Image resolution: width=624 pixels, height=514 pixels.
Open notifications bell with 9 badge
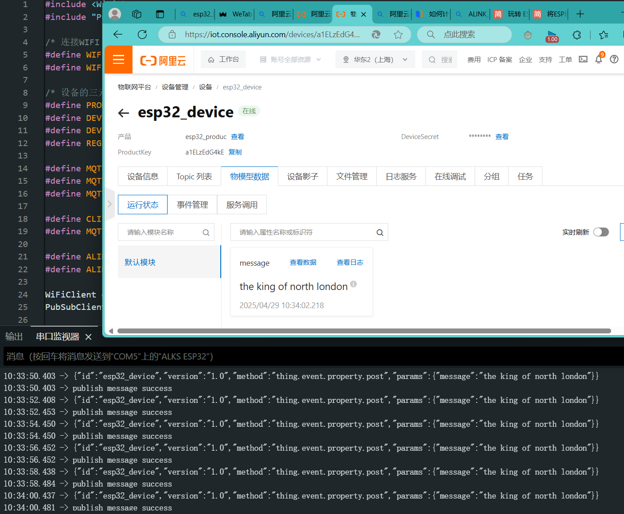click(x=599, y=58)
